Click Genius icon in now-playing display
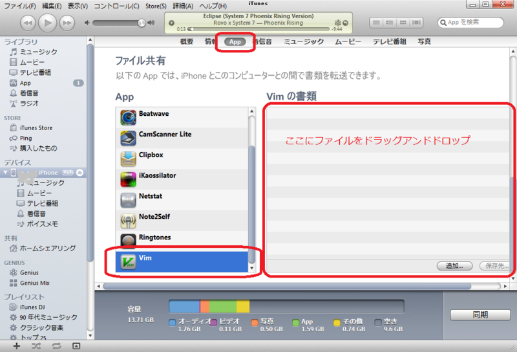The height and width of the screenshot is (352, 517). pyautogui.click(x=337, y=23)
